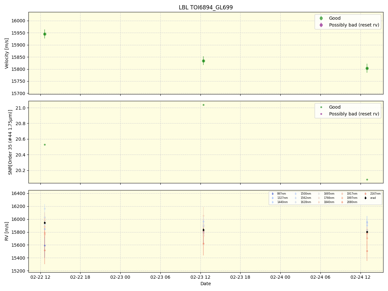Click black vrad point on 02-24 in RV panel
Screen dimensions: 388x291
coord(367,232)
